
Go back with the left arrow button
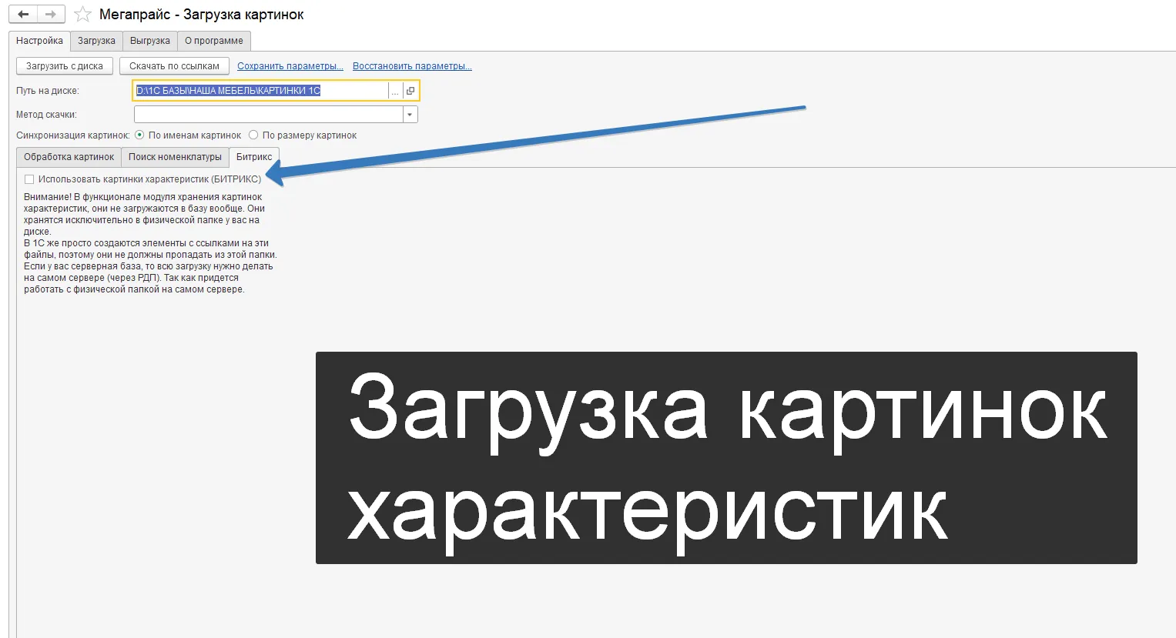point(23,15)
